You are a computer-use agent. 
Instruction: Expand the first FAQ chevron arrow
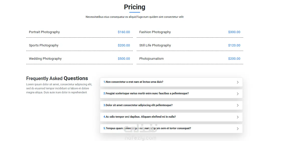pos(238,82)
